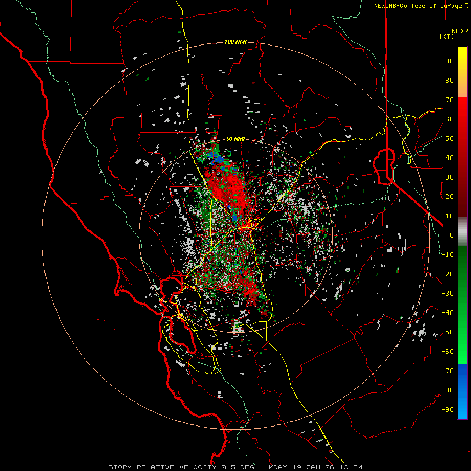
Task: Click the -60 value on the velocity scale
Action: (x=447, y=352)
